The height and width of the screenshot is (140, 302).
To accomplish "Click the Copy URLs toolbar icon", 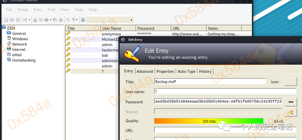I will point(55,20).
